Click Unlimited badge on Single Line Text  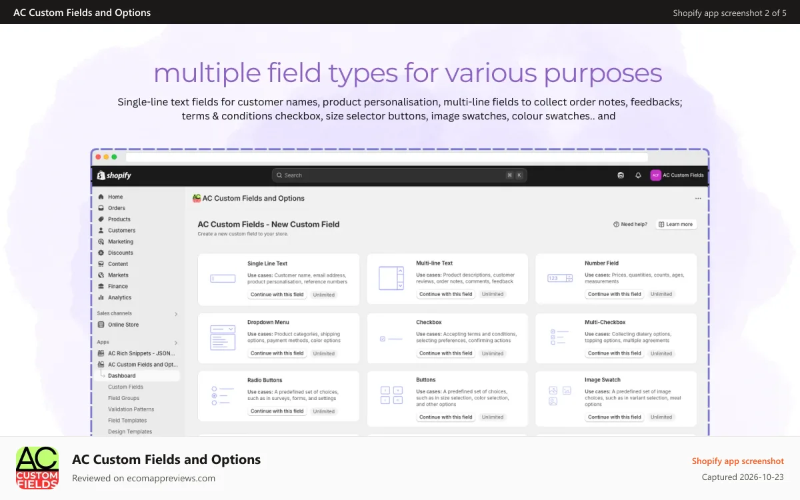tap(324, 294)
